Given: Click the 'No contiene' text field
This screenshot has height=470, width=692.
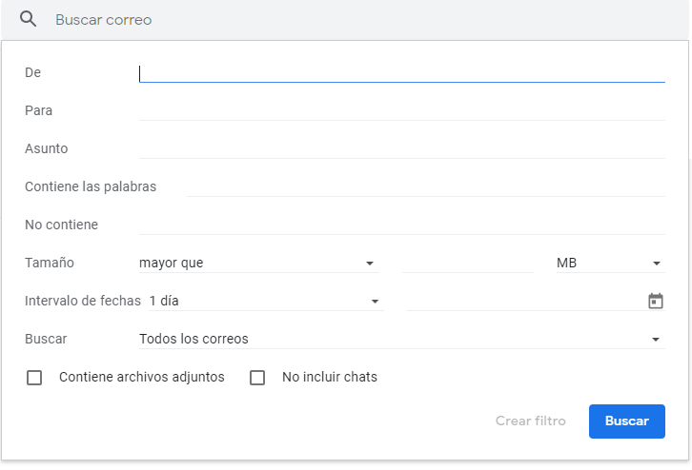Looking at the screenshot, I should click(x=402, y=225).
